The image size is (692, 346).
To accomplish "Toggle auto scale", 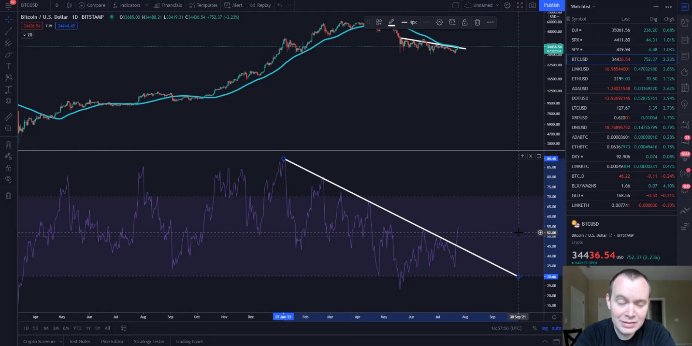I will [557, 328].
